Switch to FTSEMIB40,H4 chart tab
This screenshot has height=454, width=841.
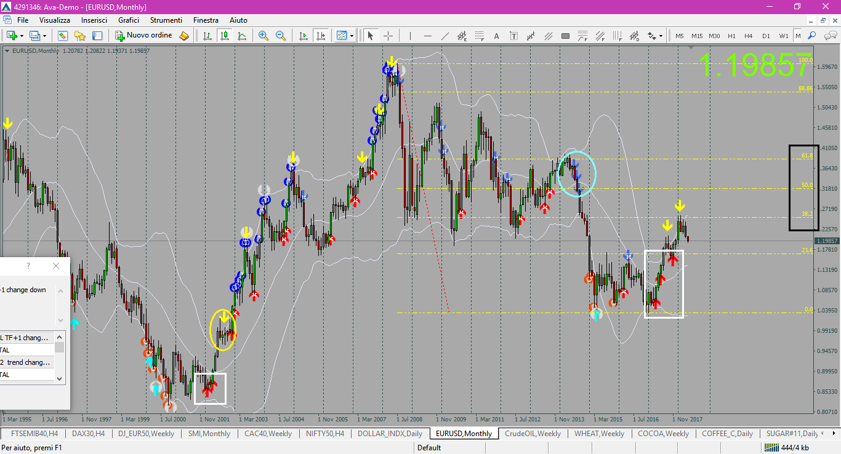34,434
